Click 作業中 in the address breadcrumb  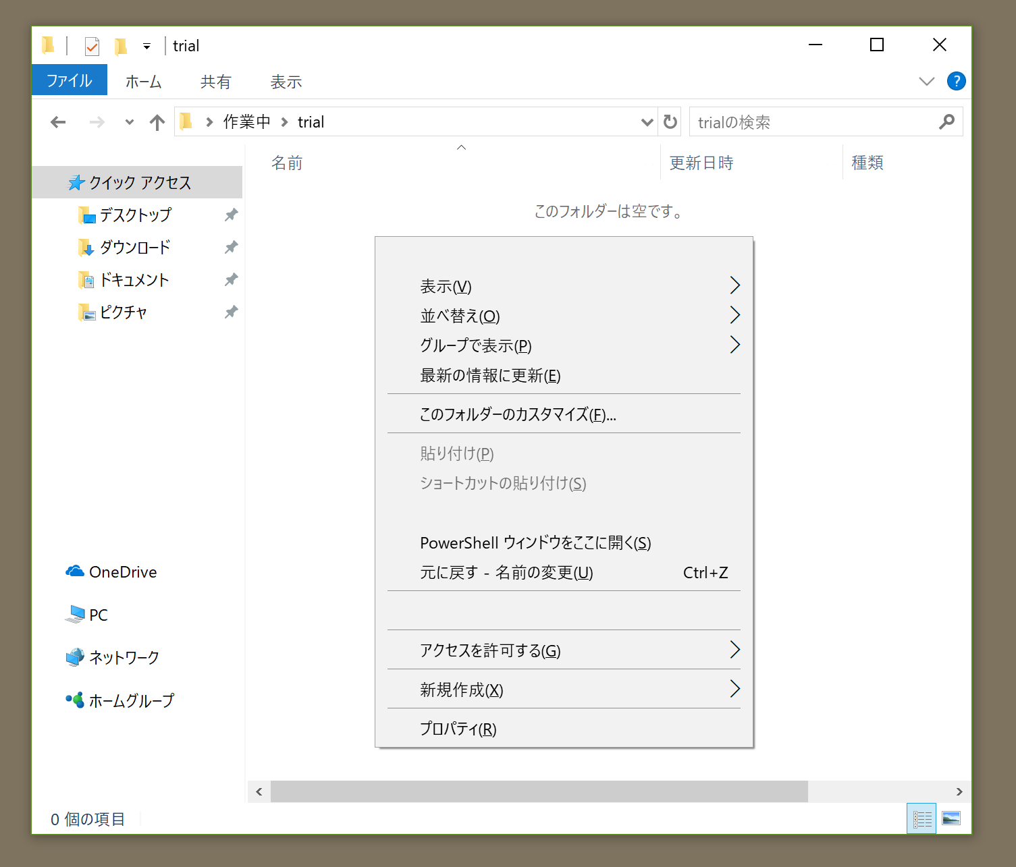click(x=246, y=121)
